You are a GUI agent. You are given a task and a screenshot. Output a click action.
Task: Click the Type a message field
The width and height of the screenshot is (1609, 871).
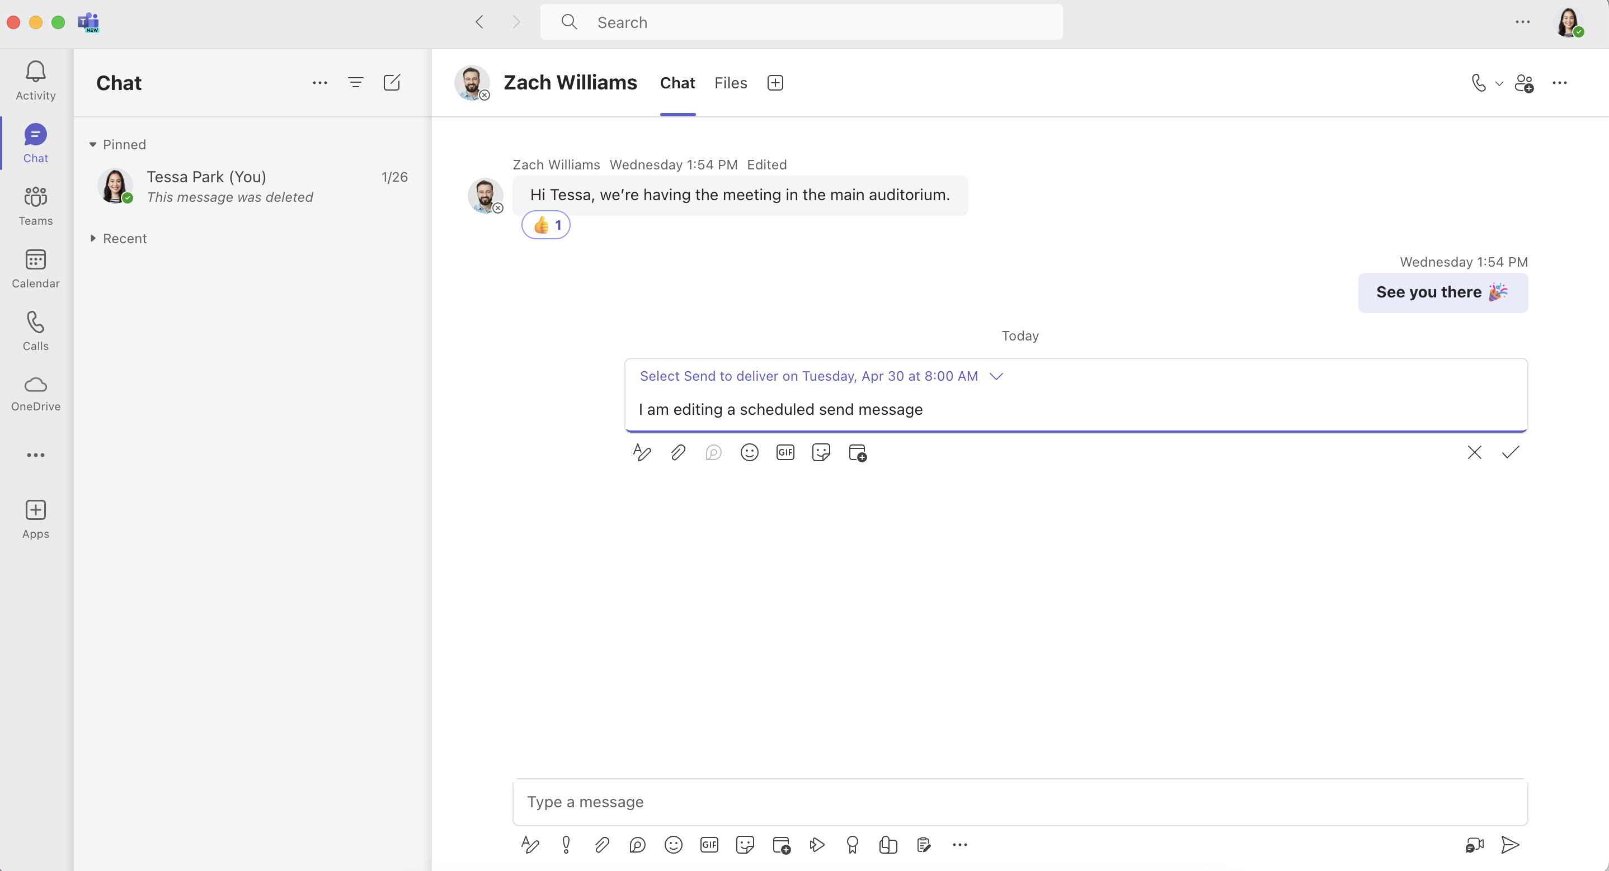pos(1019,802)
